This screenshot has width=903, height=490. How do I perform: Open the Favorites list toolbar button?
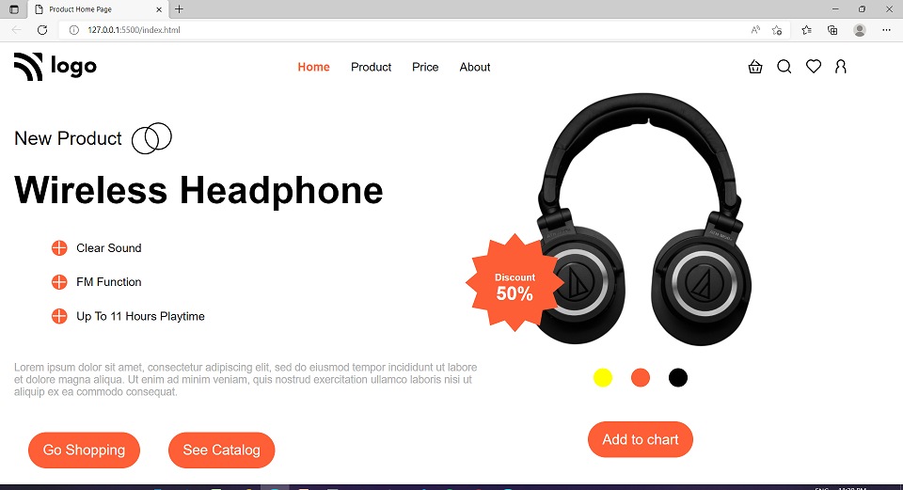[x=806, y=30]
